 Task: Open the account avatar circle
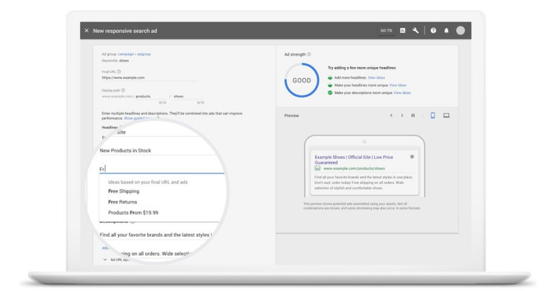[460, 30]
